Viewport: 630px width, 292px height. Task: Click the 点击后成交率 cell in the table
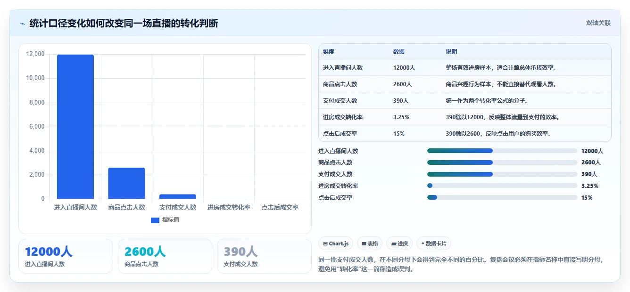340,134
